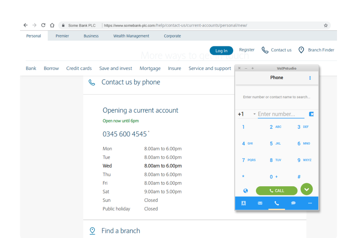Image resolution: width=357 pixels, height=238 pixels.
Task: Click the globe icon beside the Call button
Action: [246, 191]
